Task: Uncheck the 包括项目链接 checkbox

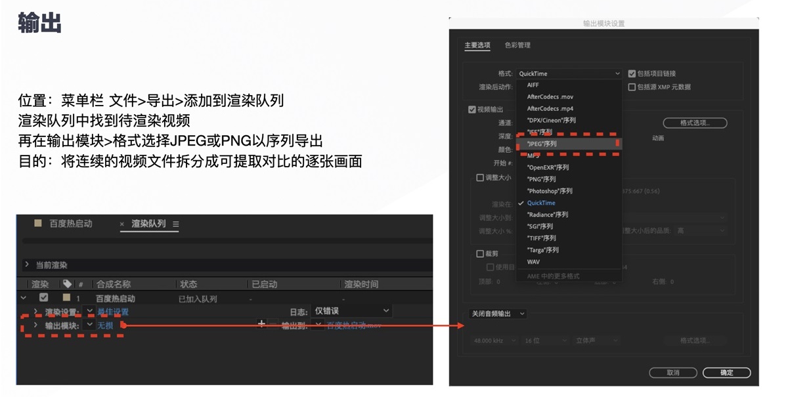Action: pyautogui.click(x=632, y=73)
